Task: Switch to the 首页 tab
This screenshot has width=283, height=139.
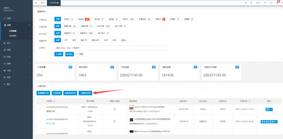Action: pyautogui.click(x=43, y=3)
